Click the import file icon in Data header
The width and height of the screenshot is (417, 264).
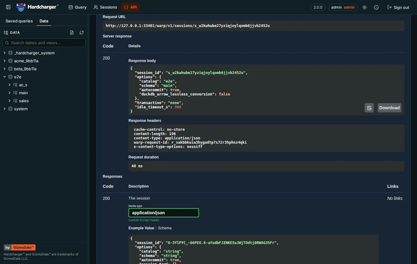point(72,33)
